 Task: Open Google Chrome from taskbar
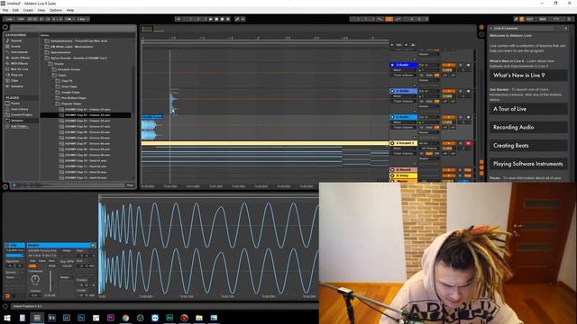pos(125,318)
